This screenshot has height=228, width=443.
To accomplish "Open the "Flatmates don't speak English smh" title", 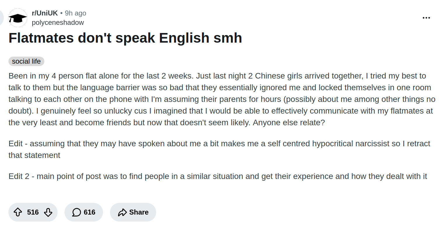I will tap(125, 38).
